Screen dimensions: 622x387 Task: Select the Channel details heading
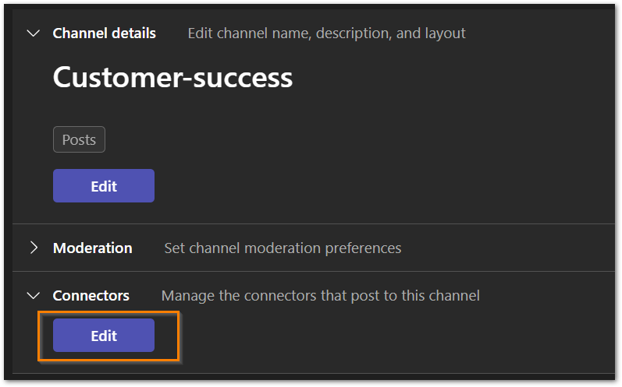point(104,33)
